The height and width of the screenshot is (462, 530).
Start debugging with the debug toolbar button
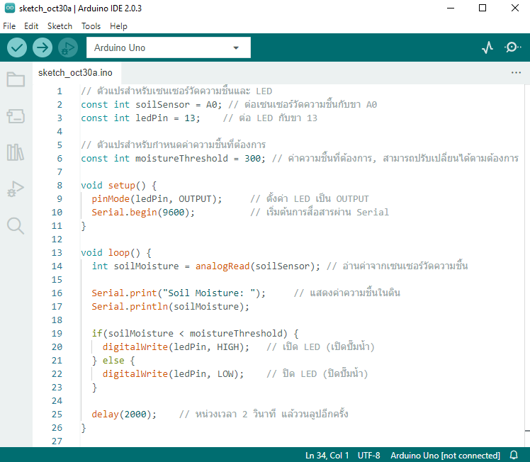point(68,47)
